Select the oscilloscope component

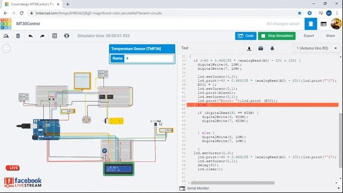[83, 81]
